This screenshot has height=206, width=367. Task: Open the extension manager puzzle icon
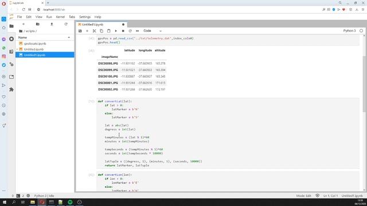[x=11, y=89]
